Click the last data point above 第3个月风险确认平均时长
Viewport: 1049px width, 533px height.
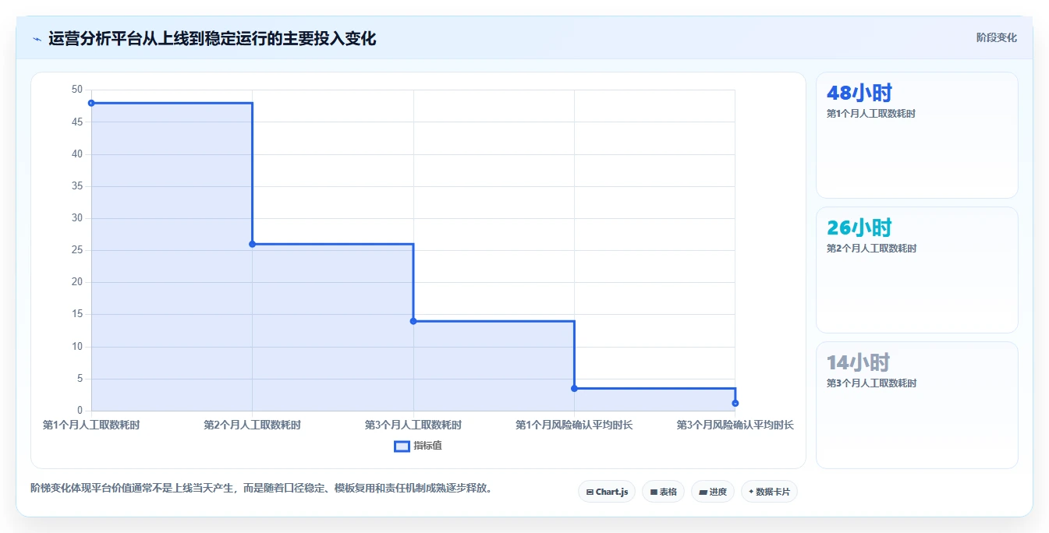(735, 403)
